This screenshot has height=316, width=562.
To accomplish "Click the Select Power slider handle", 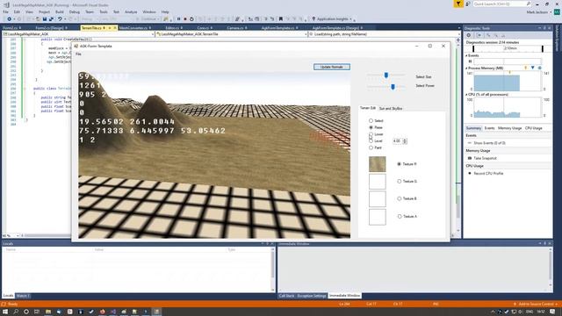I will pos(393,86).
